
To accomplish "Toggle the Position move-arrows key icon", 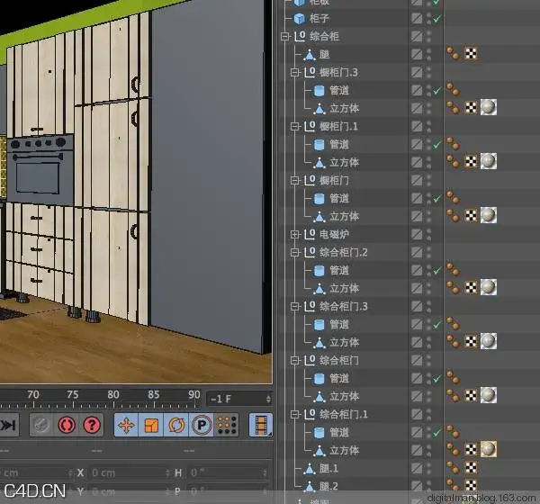I will pyautogui.click(x=126, y=425).
